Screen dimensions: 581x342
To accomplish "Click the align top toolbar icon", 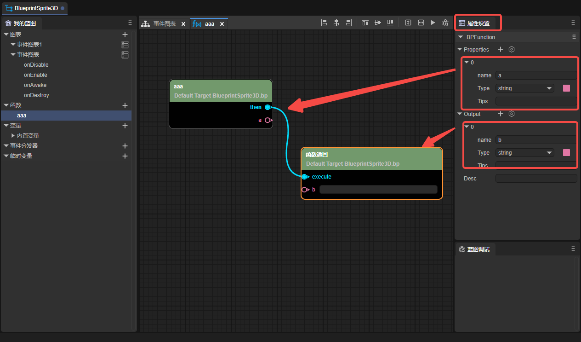I will click(365, 23).
